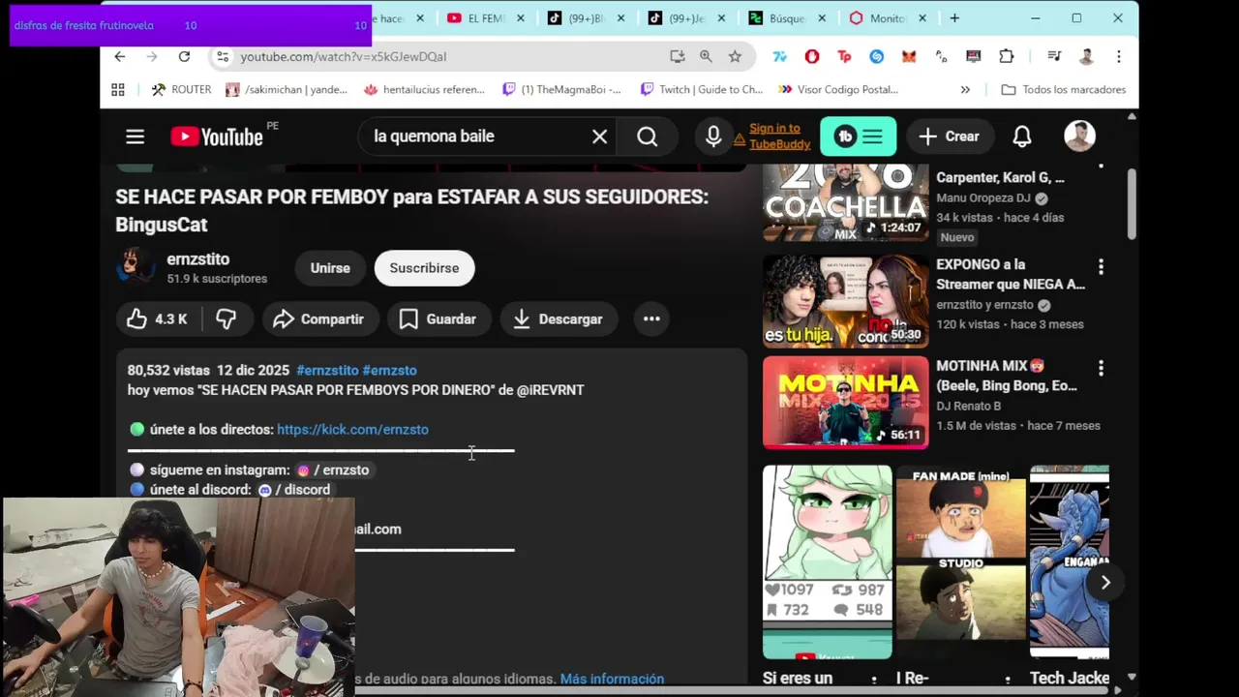This screenshot has height=697, width=1239.
Task: Open the Opera red extension icon
Action: click(x=812, y=56)
